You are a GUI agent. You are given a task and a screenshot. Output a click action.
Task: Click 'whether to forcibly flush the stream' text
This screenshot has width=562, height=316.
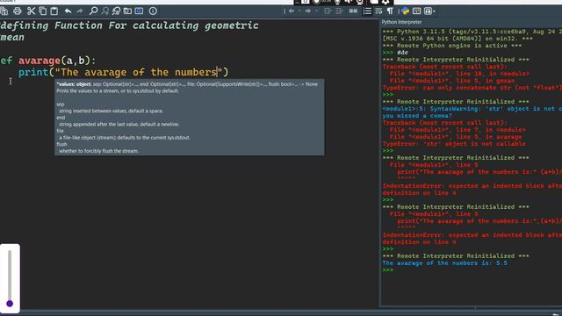[98, 151]
